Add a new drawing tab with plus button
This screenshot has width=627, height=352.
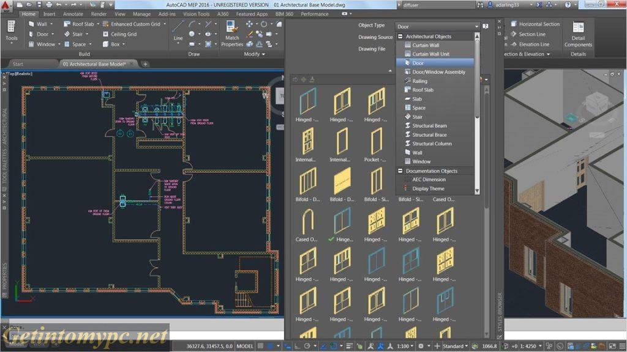[x=145, y=64]
